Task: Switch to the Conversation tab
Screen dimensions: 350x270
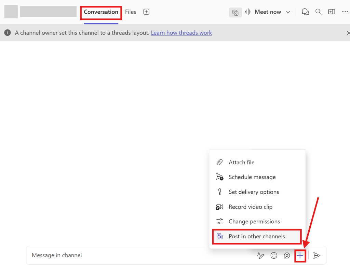Action: (x=101, y=12)
